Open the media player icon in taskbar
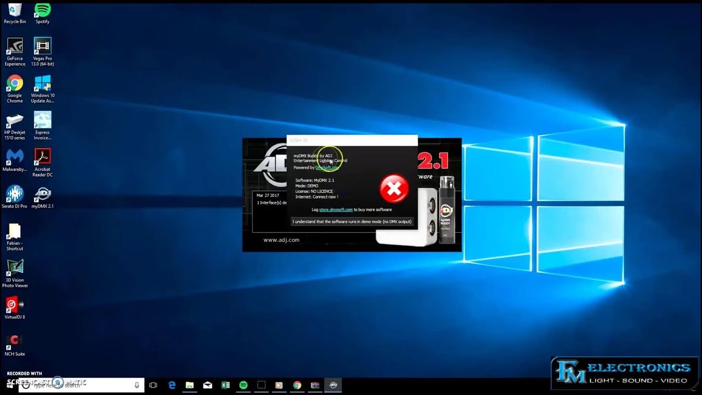Screen dimensions: 702x395 [x=279, y=385]
